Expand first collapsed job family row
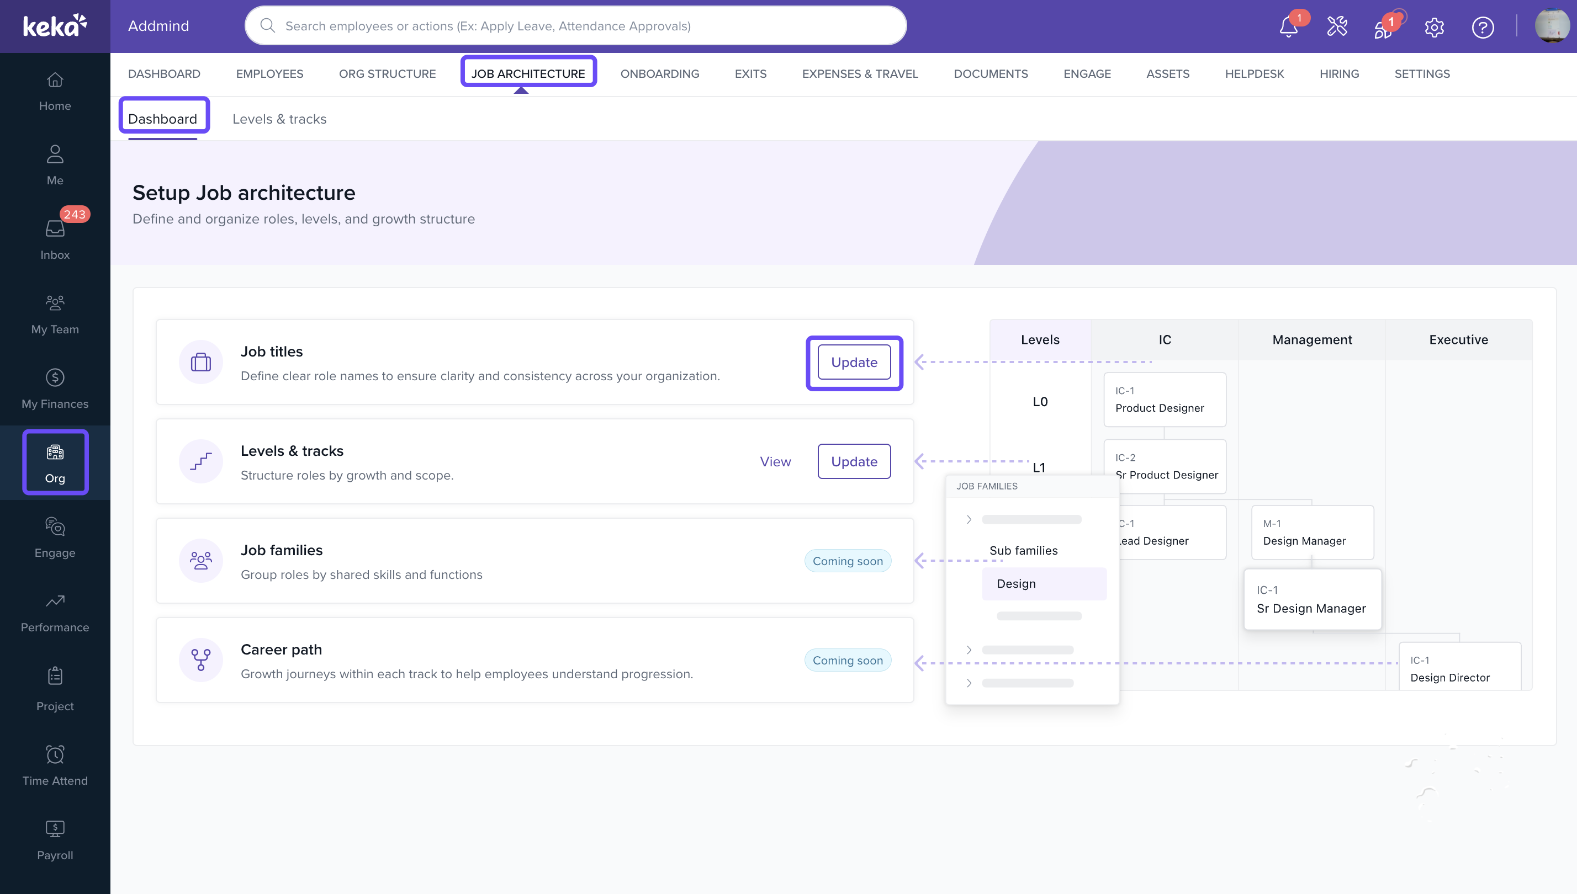The width and height of the screenshot is (1577, 894). 969,519
